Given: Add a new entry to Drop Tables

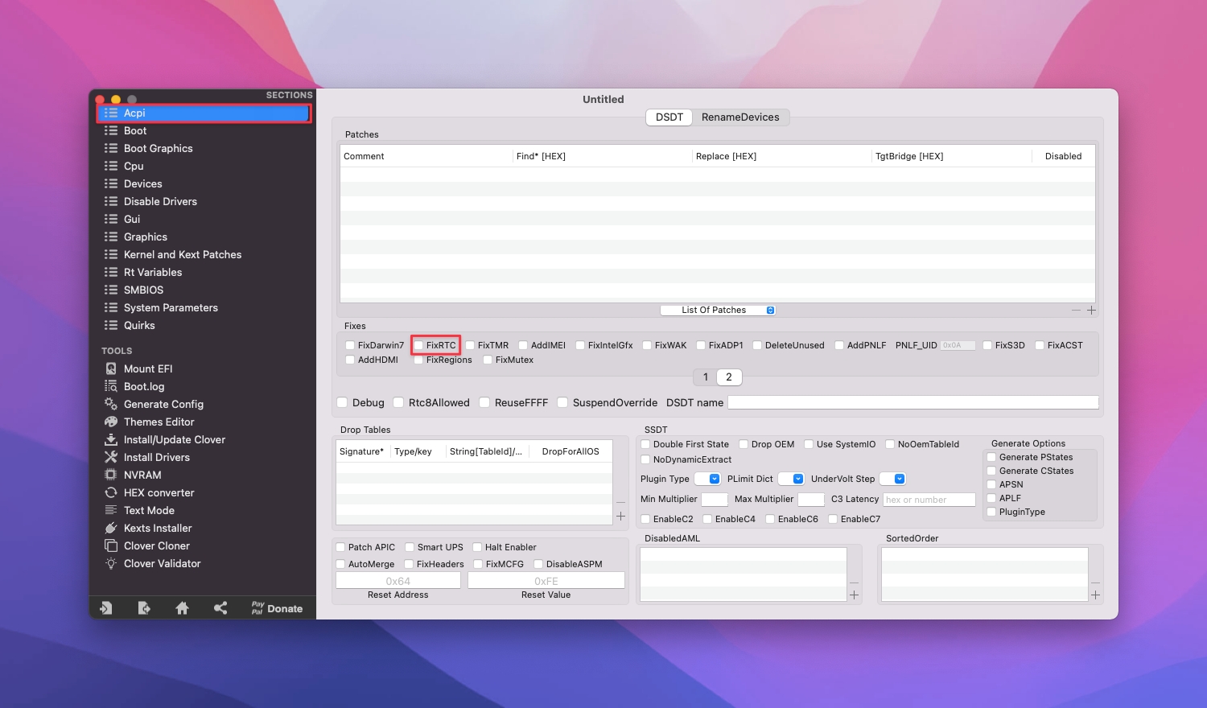Looking at the screenshot, I should [x=620, y=517].
